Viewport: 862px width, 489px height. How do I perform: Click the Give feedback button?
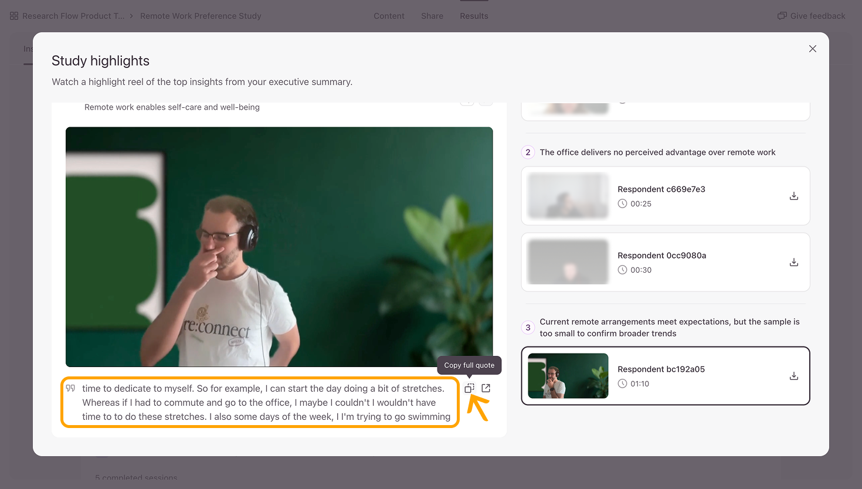pos(812,16)
